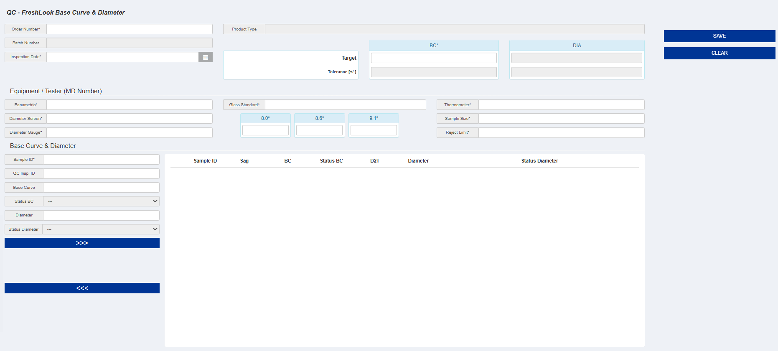Select the Sample Size field
Viewport: 778px width, 351px height.
click(561, 119)
